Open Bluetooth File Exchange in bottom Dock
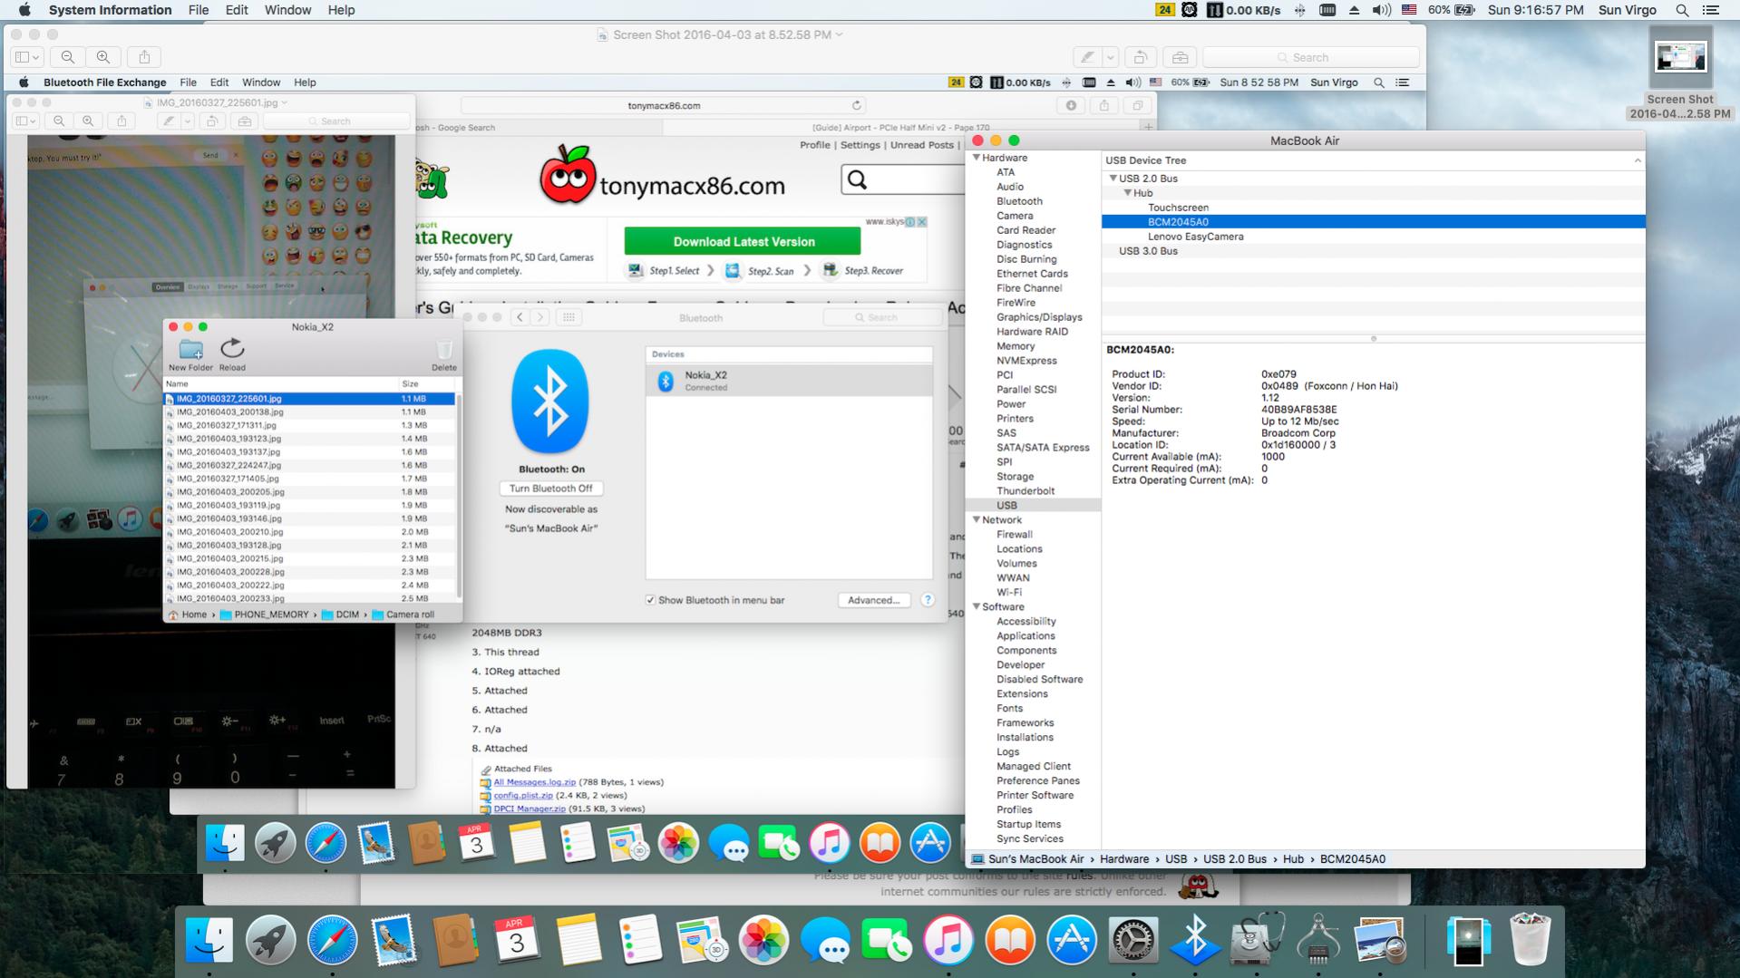The image size is (1740, 978). [x=1195, y=940]
